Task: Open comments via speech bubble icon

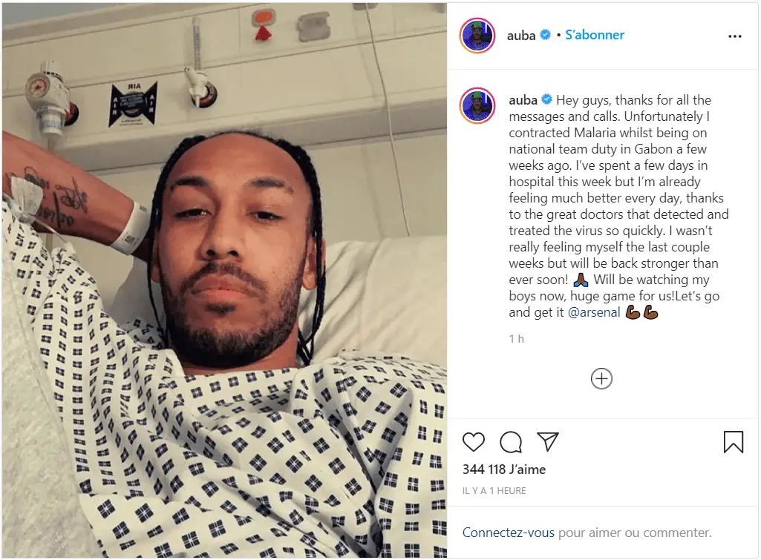Action: pyautogui.click(x=511, y=442)
